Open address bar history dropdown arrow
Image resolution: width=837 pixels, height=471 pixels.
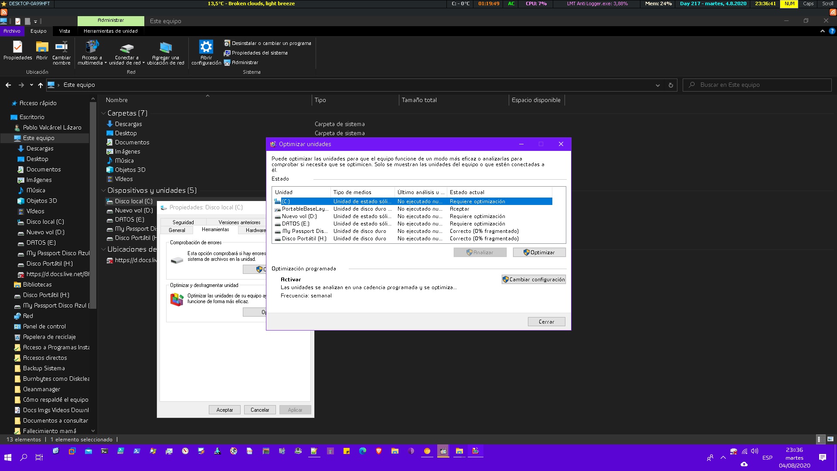[657, 85]
